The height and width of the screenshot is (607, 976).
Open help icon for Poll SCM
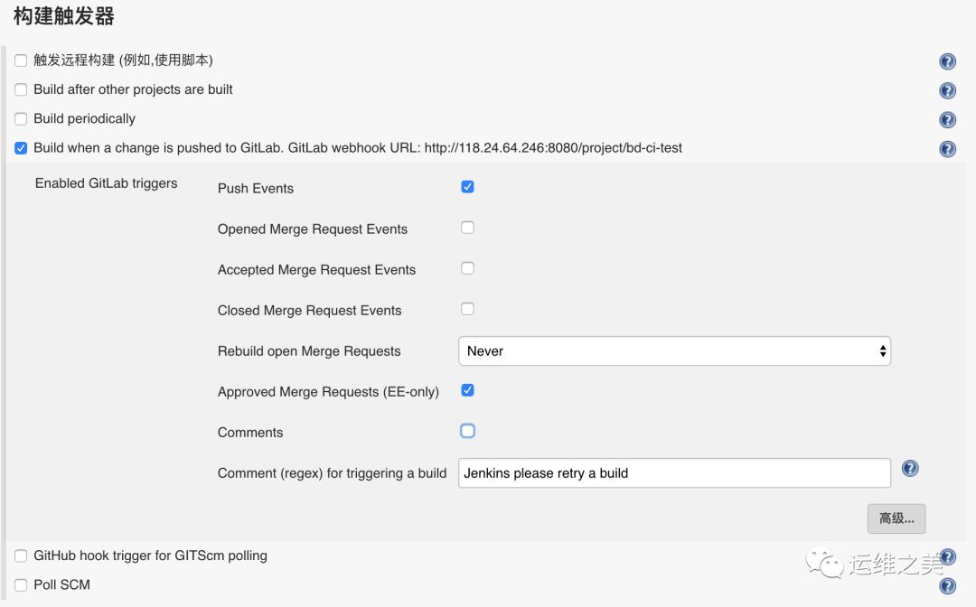947,586
